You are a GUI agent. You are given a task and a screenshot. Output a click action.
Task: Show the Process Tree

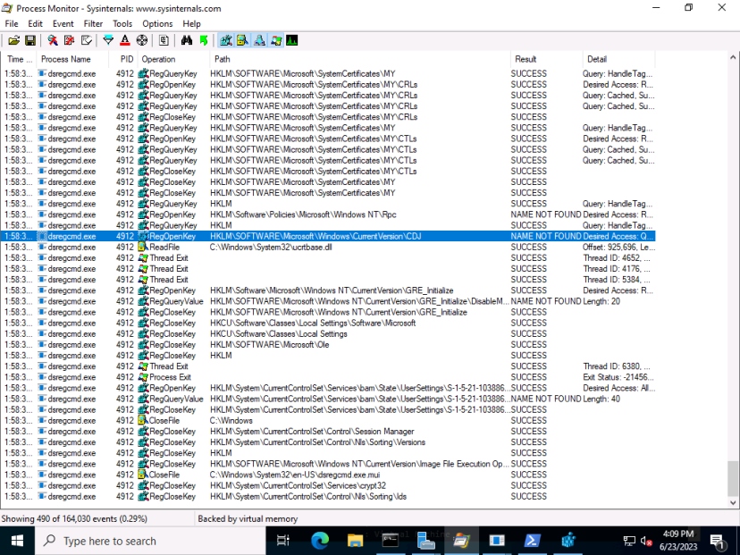click(164, 40)
